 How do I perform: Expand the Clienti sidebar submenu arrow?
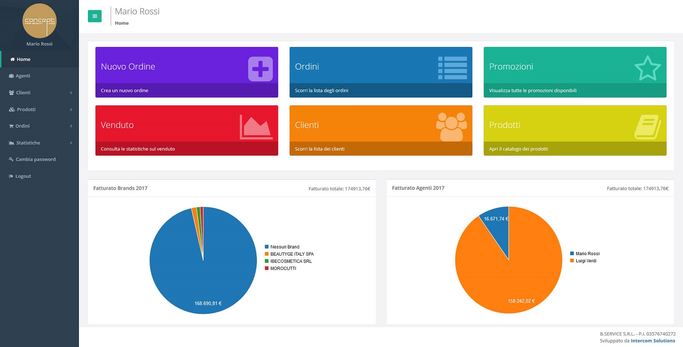[71, 93]
